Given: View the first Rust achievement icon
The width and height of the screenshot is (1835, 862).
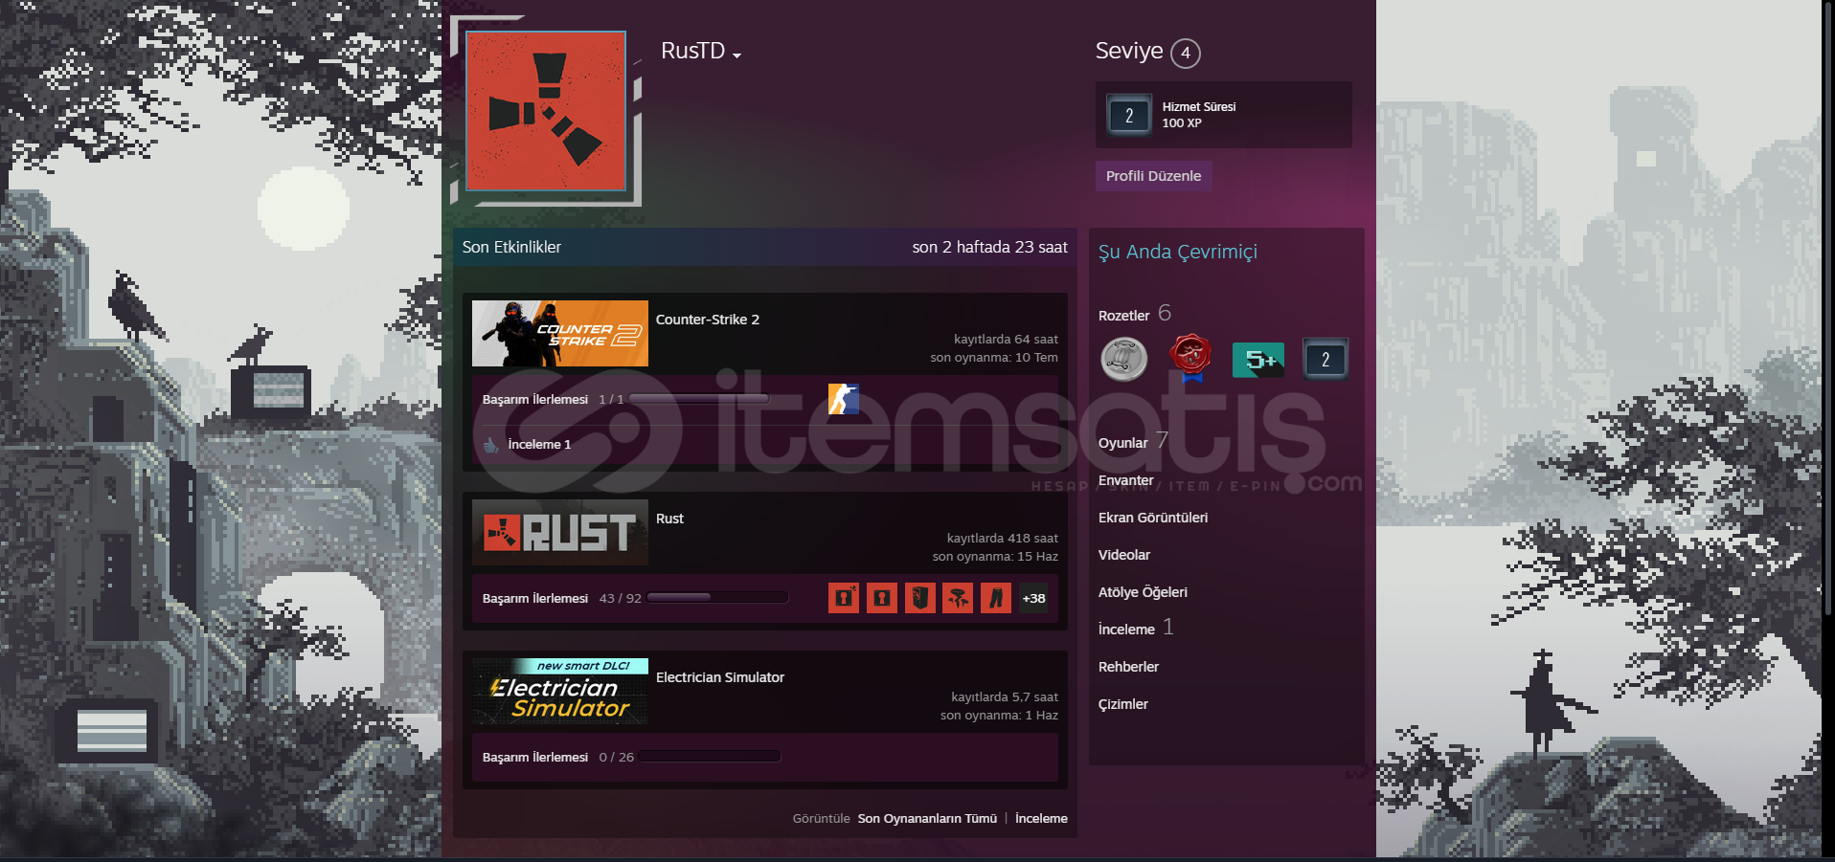Looking at the screenshot, I should 843,598.
